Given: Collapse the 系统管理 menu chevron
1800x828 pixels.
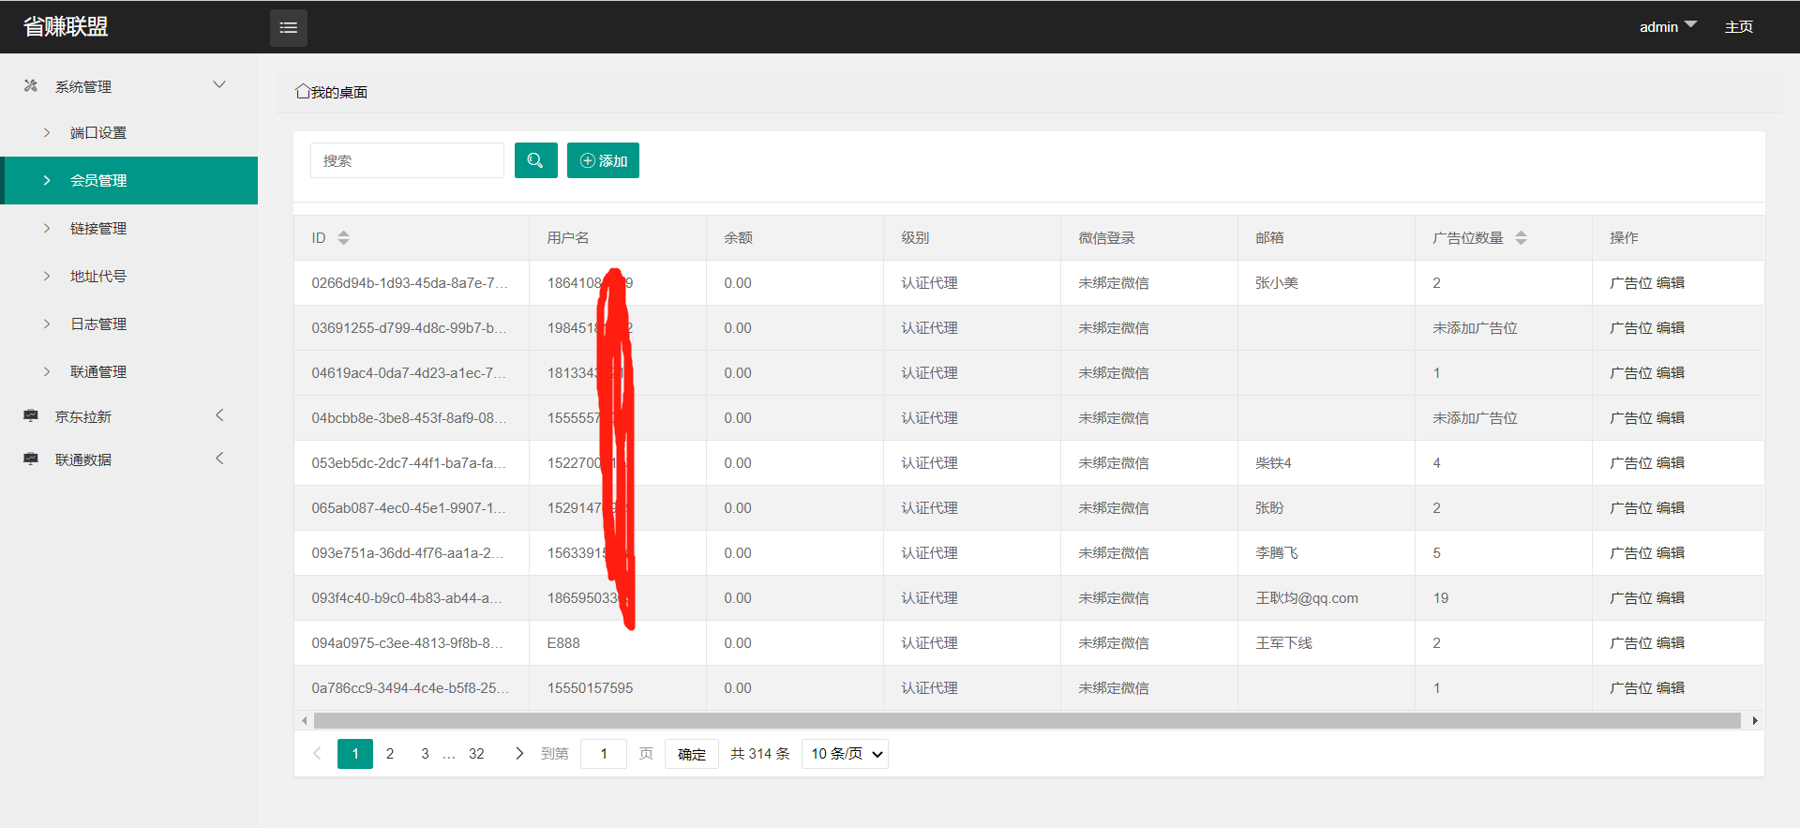Looking at the screenshot, I should [219, 84].
